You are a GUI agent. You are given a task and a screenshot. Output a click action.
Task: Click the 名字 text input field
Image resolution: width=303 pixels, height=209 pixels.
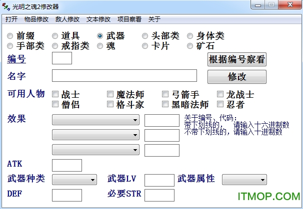pyautogui.click(x=124, y=76)
